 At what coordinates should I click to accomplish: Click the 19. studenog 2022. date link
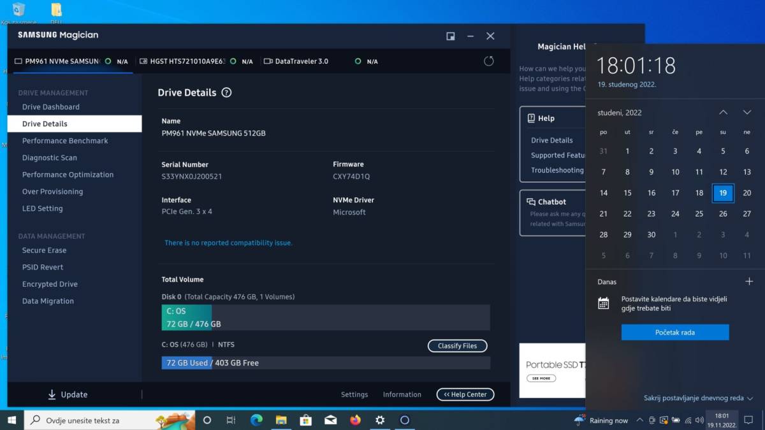627,84
